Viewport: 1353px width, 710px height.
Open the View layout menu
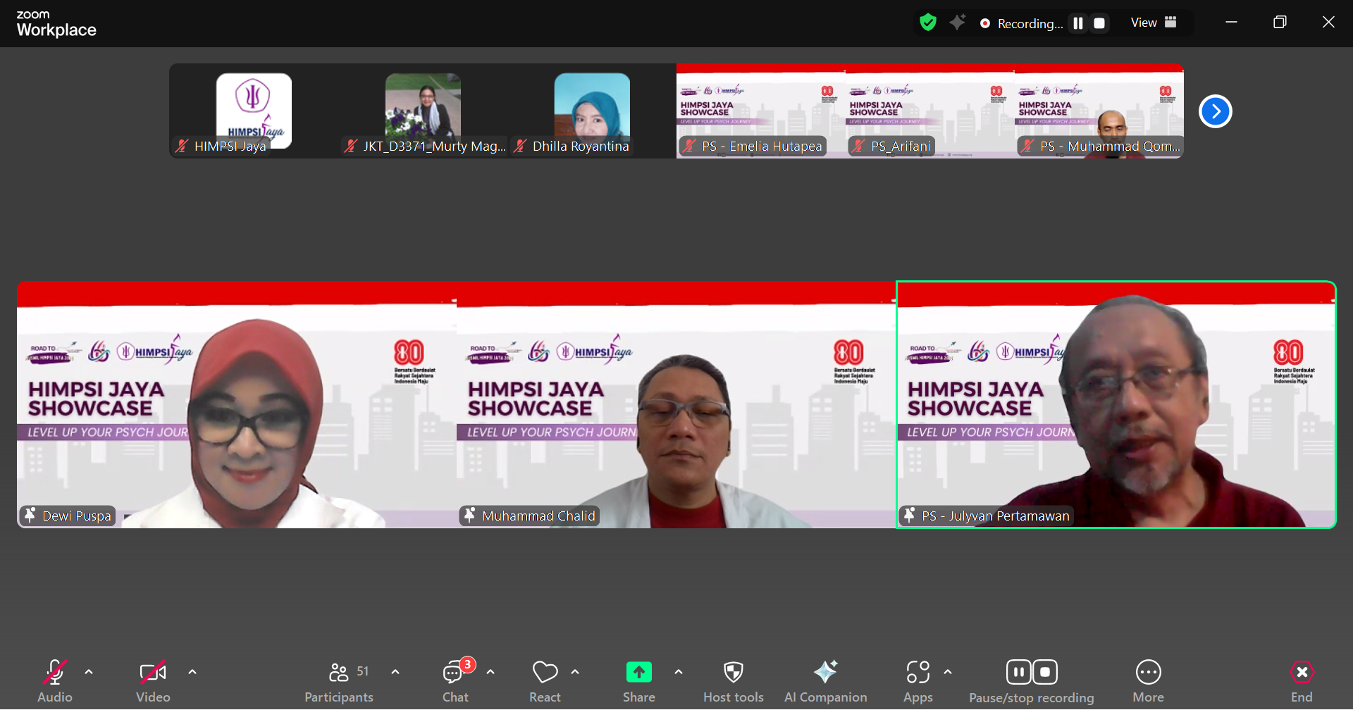click(1154, 23)
